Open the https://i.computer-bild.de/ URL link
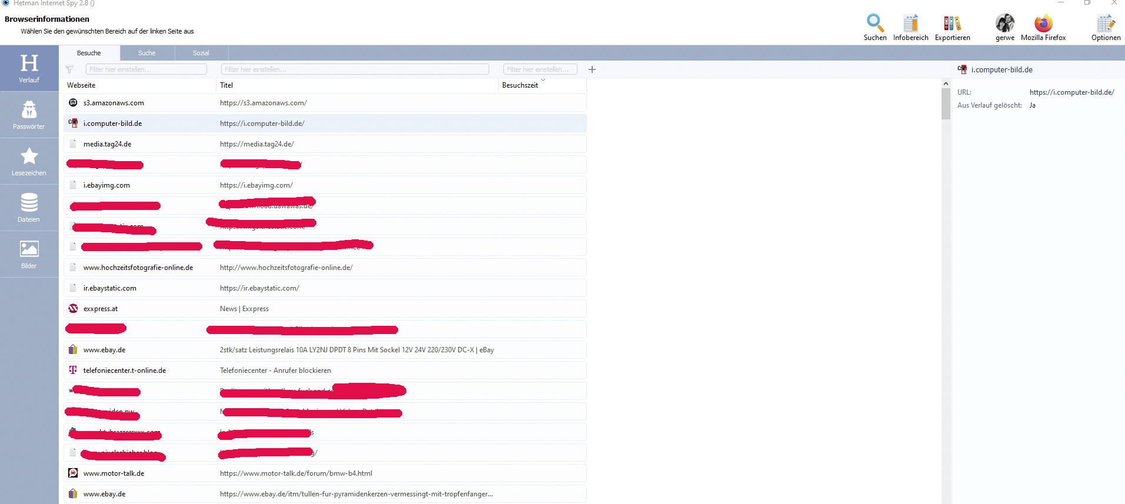Image resolution: width=1125 pixels, height=504 pixels. (x=1071, y=92)
